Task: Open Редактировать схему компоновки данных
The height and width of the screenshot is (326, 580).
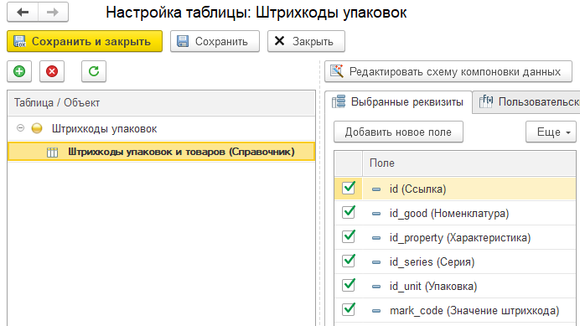Action: (448, 71)
